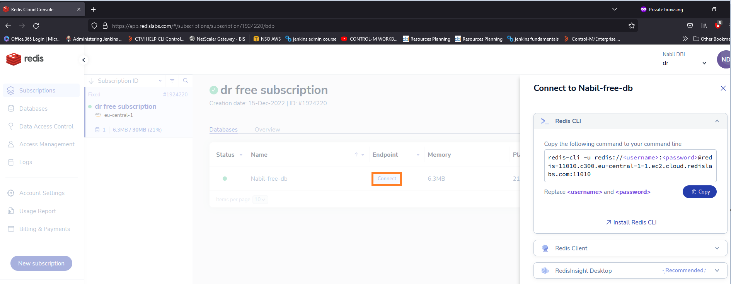This screenshot has height=284, width=731.
Task: Open the Nabil DBI account dropdown
Action: tap(704, 63)
